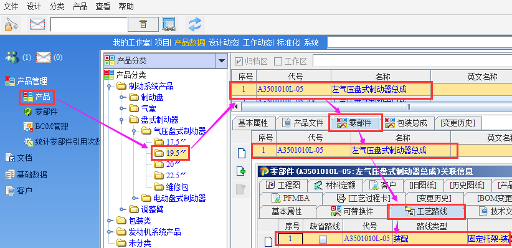Enable the 工作区 checkbox
The height and width of the screenshot is (248, 512).
(x=278, y=61)
